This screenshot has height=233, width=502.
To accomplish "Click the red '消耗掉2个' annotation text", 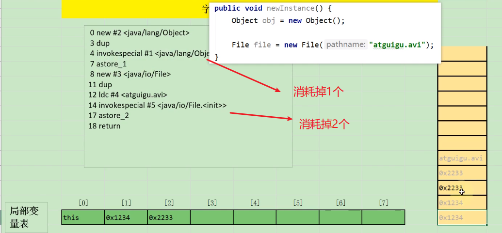I will pyautogui.click(x=324, y=124).
